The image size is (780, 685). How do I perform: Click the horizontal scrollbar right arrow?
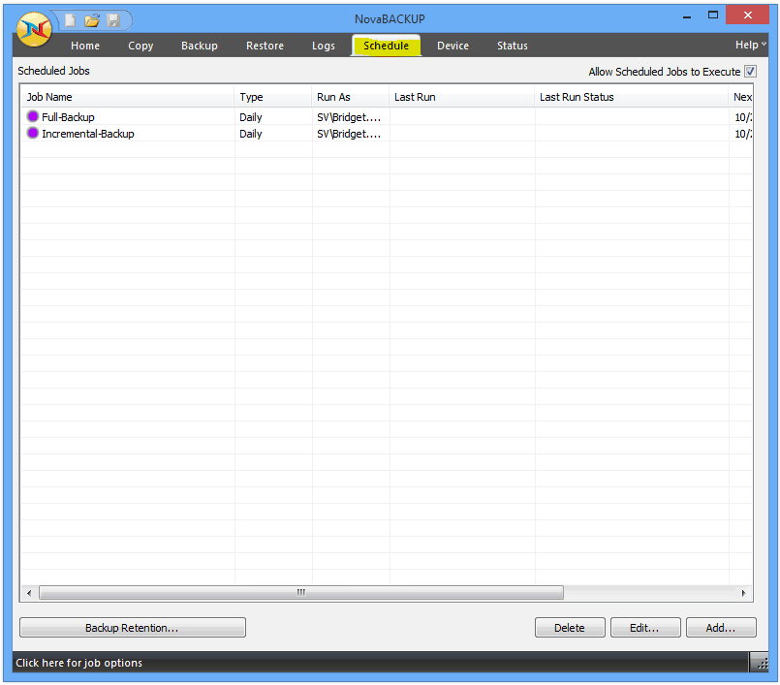coord(743,593)
